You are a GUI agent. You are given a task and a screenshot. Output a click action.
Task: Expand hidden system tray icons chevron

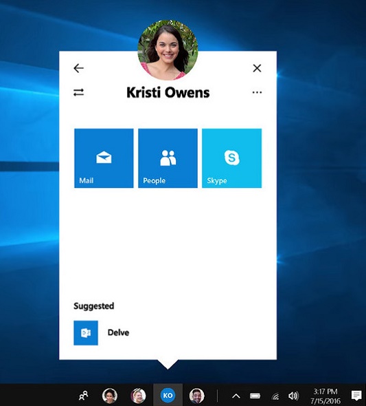pos(236,396)
